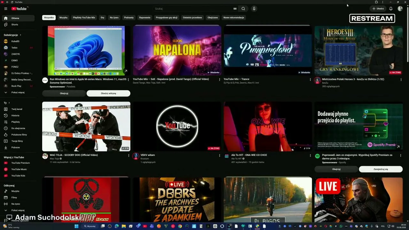The width and height of the screenshot is (409, 230).
Task: Select the Wszystko filter chip
Action: pyautogui.click(x=49, y=18)
